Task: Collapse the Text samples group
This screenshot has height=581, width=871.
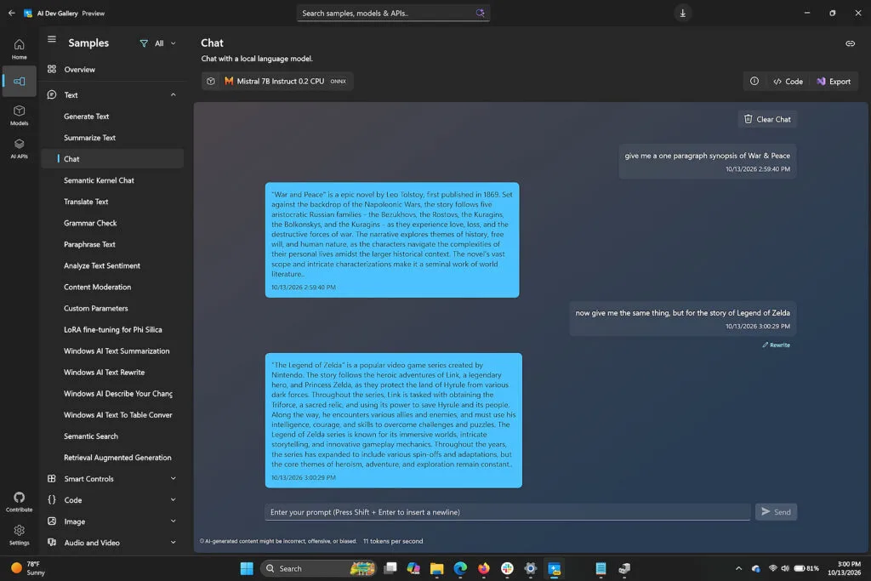Action: tap(112, 95)
